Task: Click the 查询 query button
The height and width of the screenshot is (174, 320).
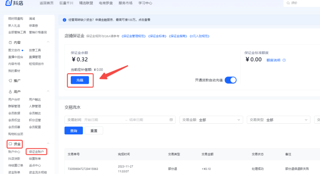Action: coord(73,130)
